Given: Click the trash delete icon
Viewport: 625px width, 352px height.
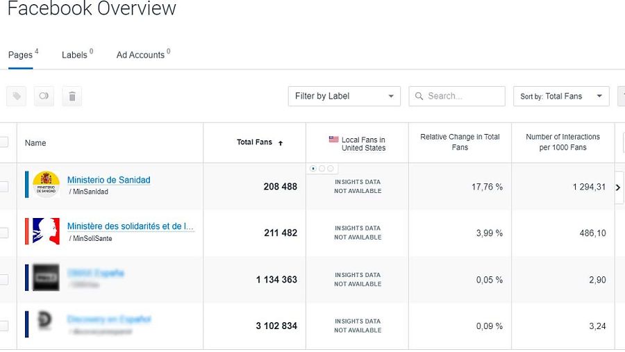Looking at the screenshot, I should coord(72,97).
